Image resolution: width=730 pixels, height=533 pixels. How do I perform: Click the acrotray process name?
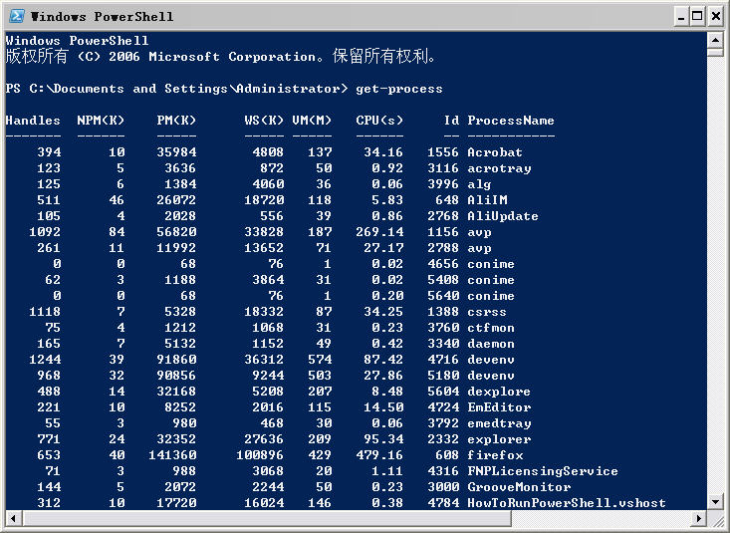[x=499, y=168]
